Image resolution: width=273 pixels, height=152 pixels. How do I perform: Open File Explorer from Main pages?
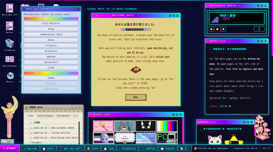pos(51,23)
